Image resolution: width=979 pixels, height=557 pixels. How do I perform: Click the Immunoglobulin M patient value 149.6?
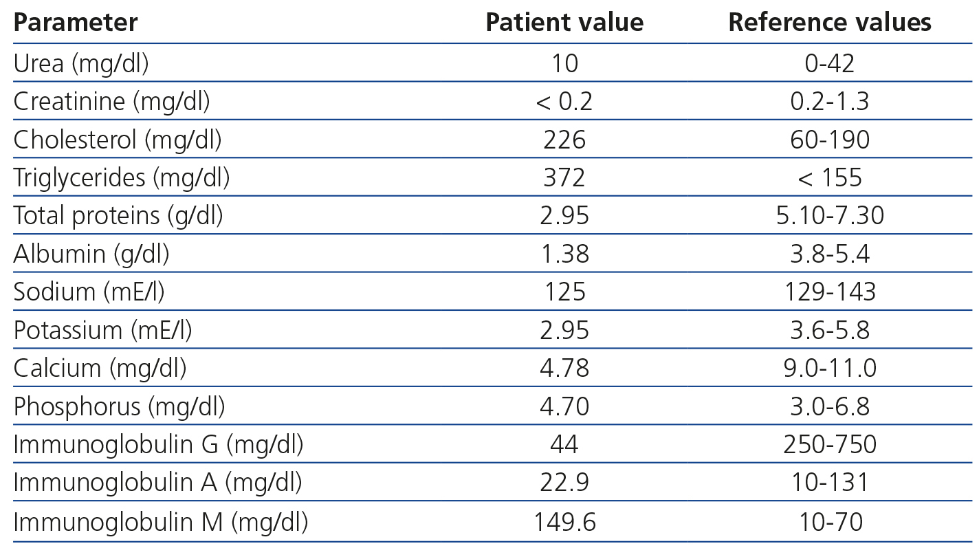(x=564, y=523)
